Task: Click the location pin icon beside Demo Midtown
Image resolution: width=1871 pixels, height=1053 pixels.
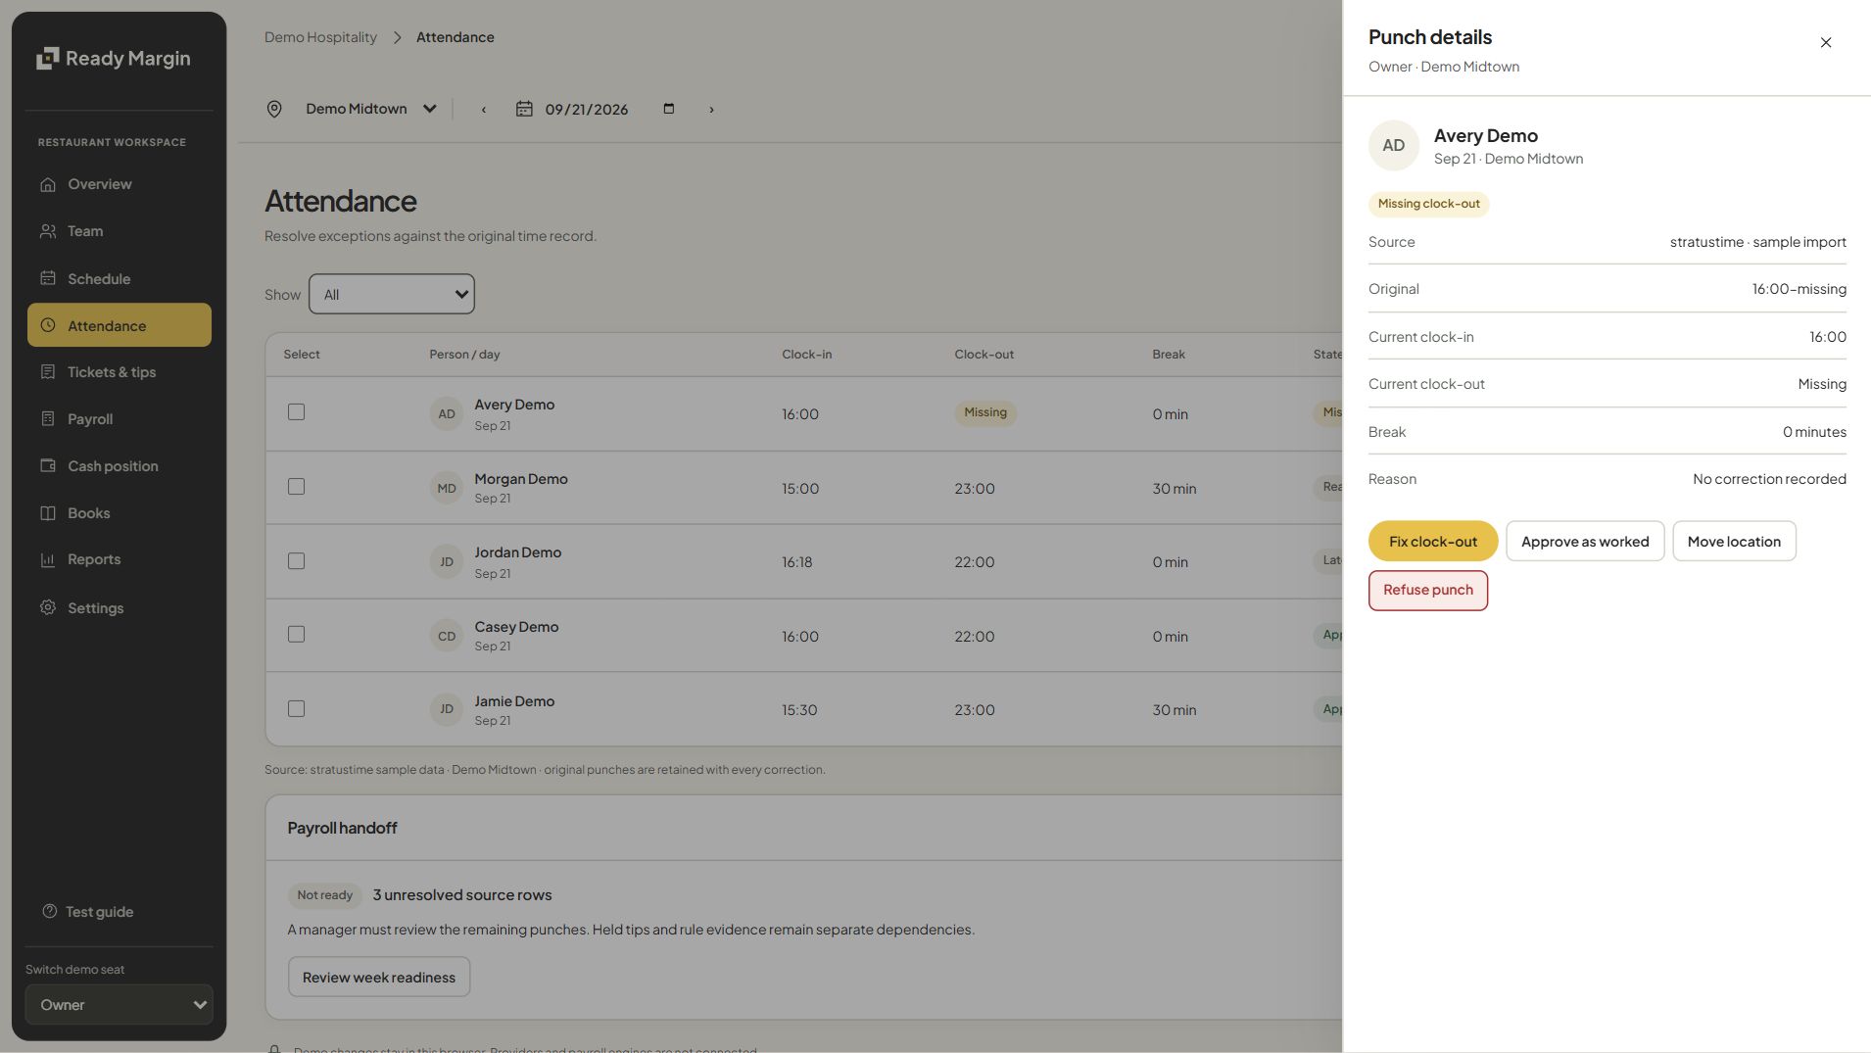Action: [x=274, y=109]
